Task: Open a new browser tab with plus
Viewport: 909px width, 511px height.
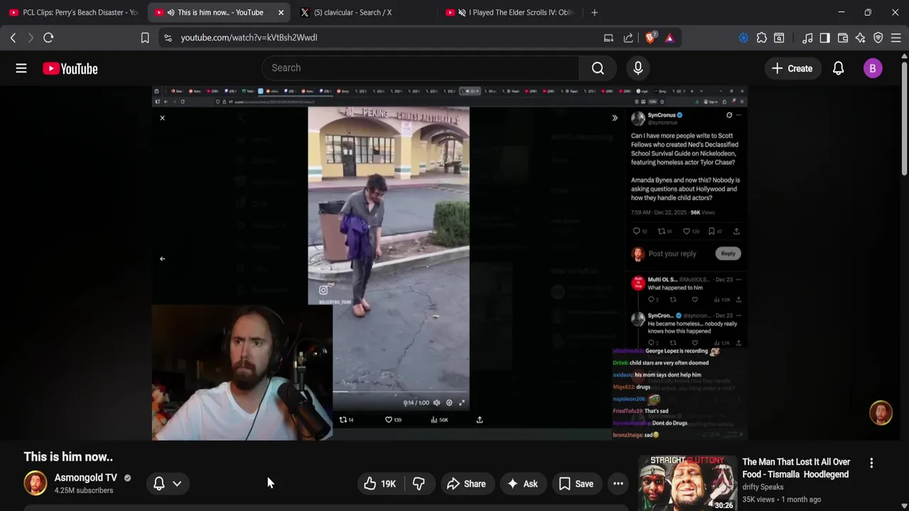Action: [594, 12]
